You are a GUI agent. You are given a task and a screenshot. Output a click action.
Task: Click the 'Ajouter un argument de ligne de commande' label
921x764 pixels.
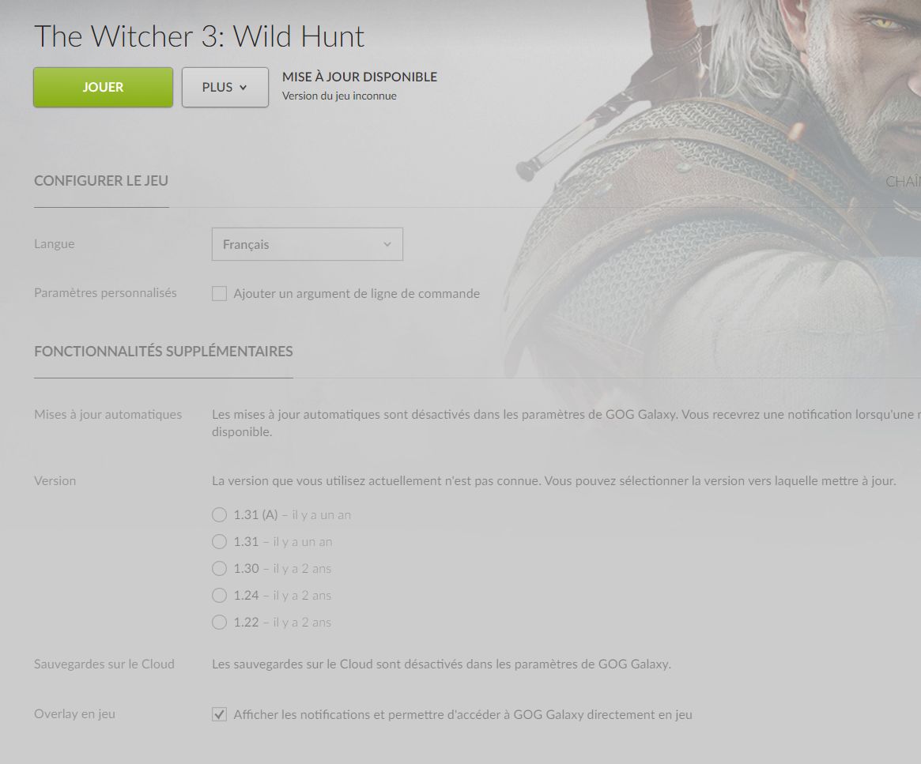[357, 293]
